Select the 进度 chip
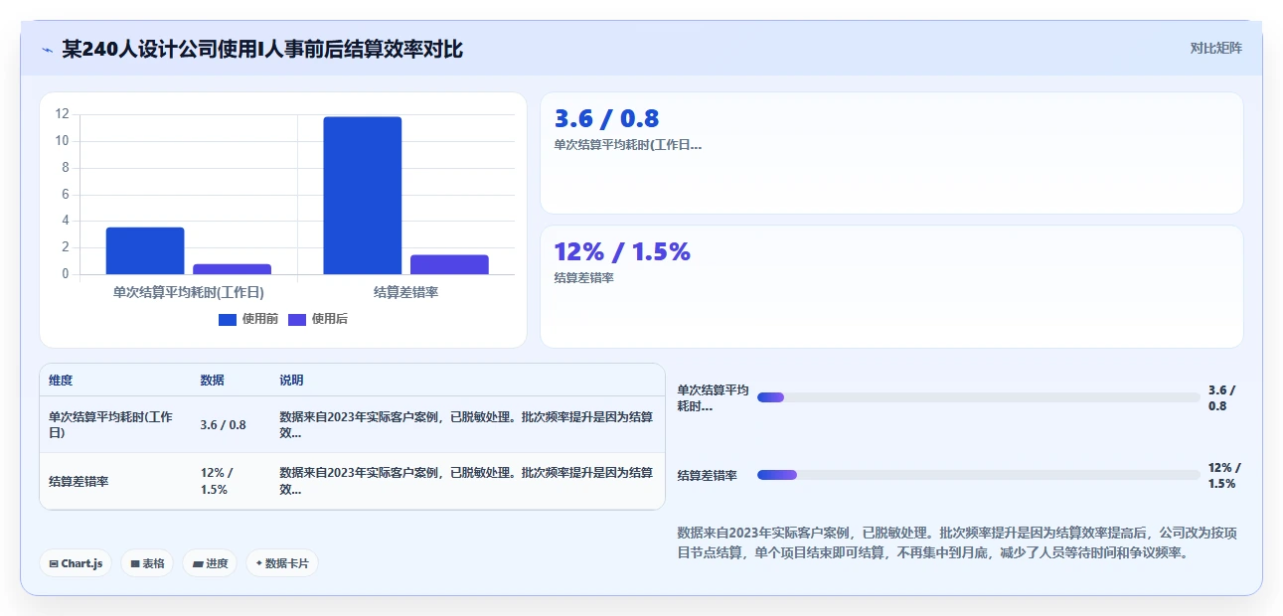The width and height of the screenshot is (1283, 616). (x=210, y=563)
